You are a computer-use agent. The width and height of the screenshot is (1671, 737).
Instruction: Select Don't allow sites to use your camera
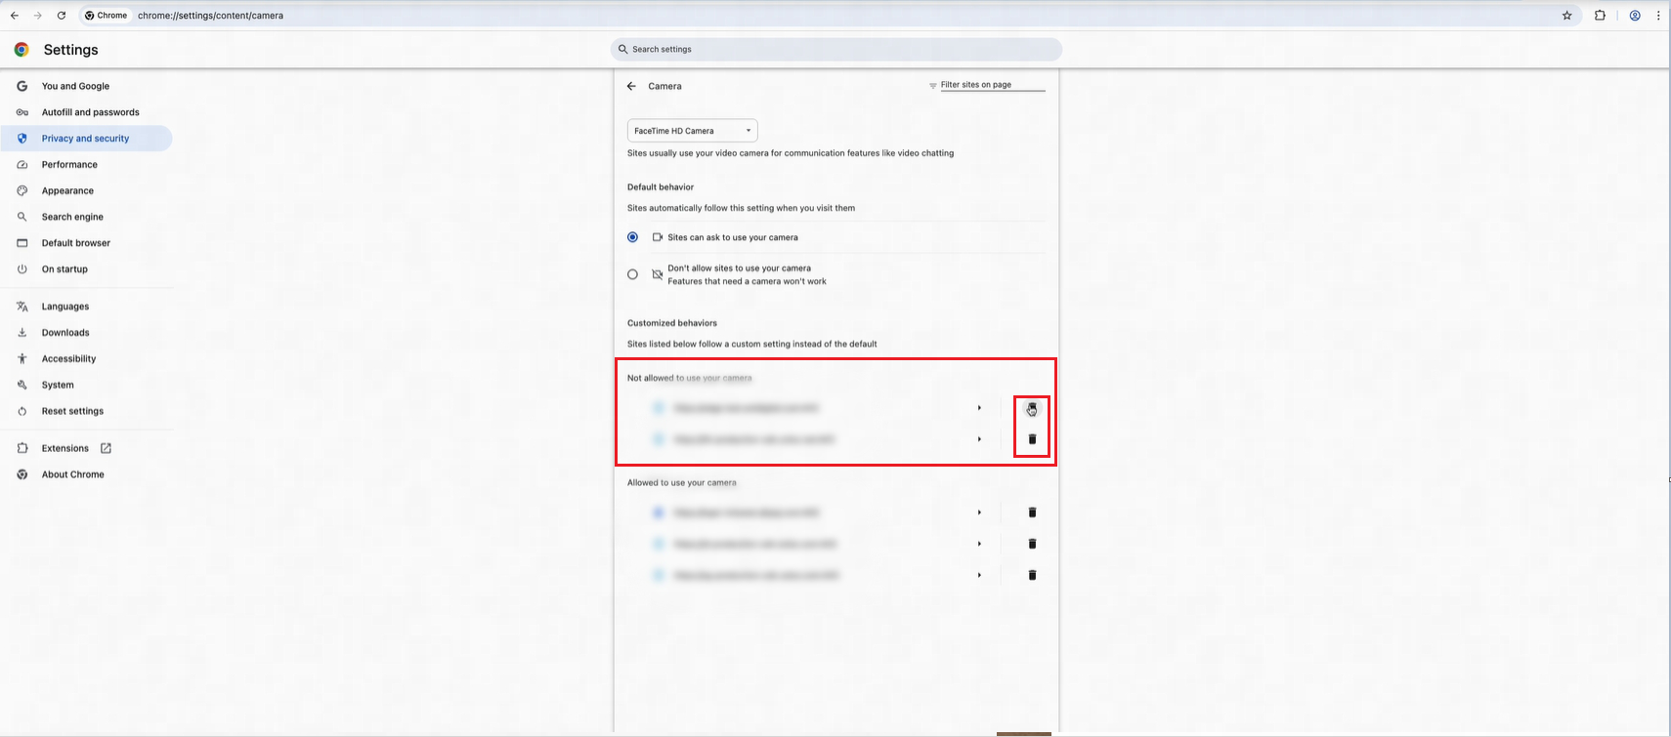pyautogui.click(x=632, y=274)
